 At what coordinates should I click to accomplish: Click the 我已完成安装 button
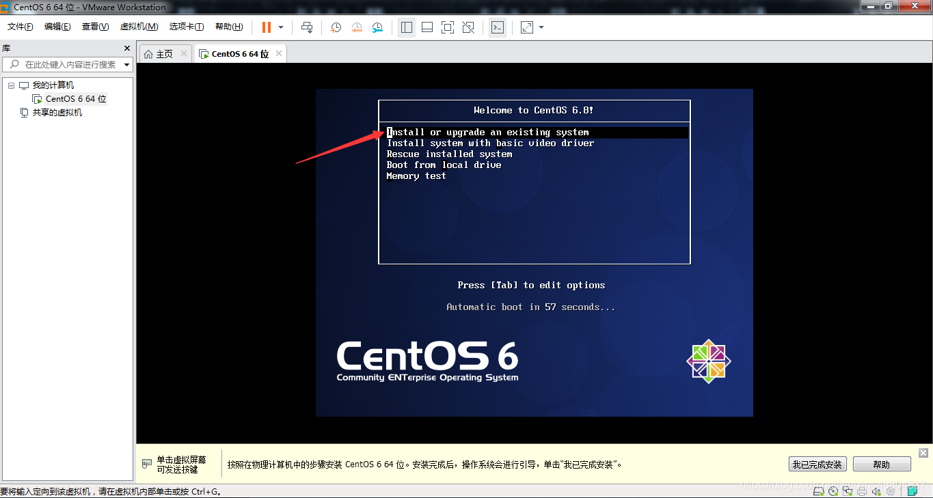[x=817, y=465]
